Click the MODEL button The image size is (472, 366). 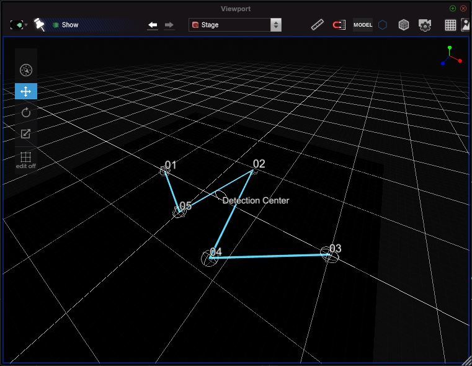click(363, 25)
